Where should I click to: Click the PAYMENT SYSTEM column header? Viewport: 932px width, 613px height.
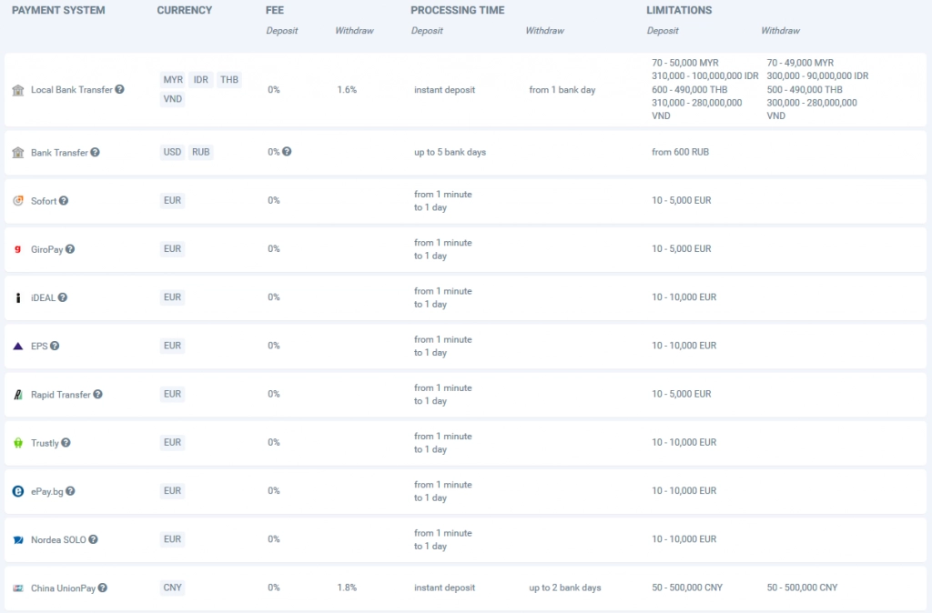(58, 10)
